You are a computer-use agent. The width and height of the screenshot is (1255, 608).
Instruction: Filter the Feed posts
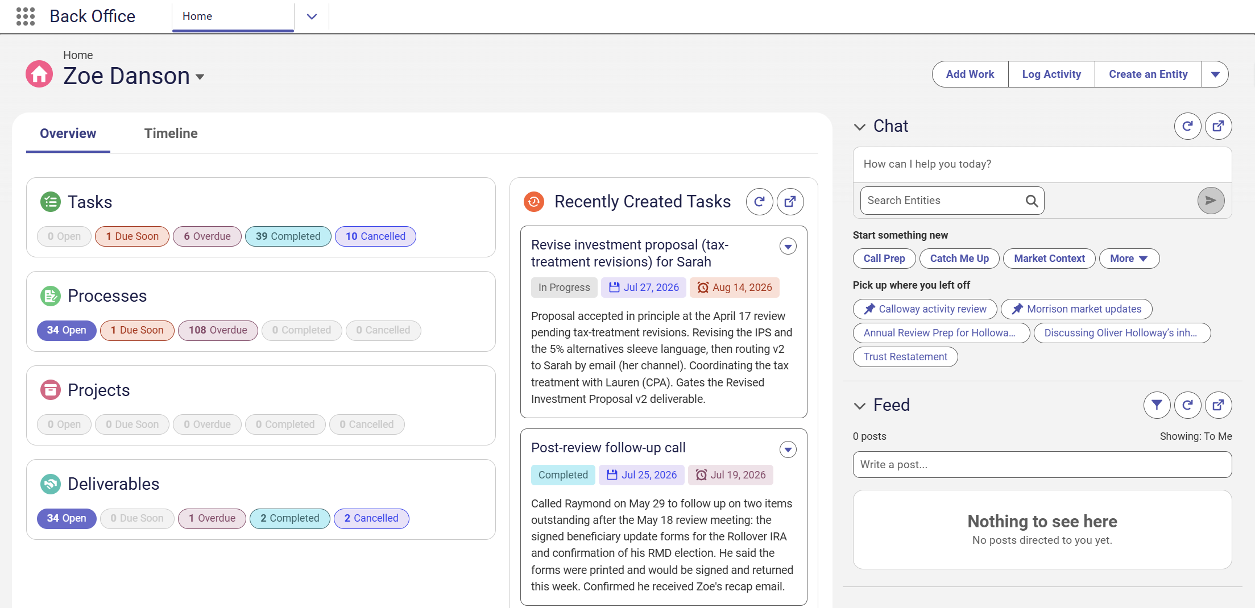coord(1157,405)
